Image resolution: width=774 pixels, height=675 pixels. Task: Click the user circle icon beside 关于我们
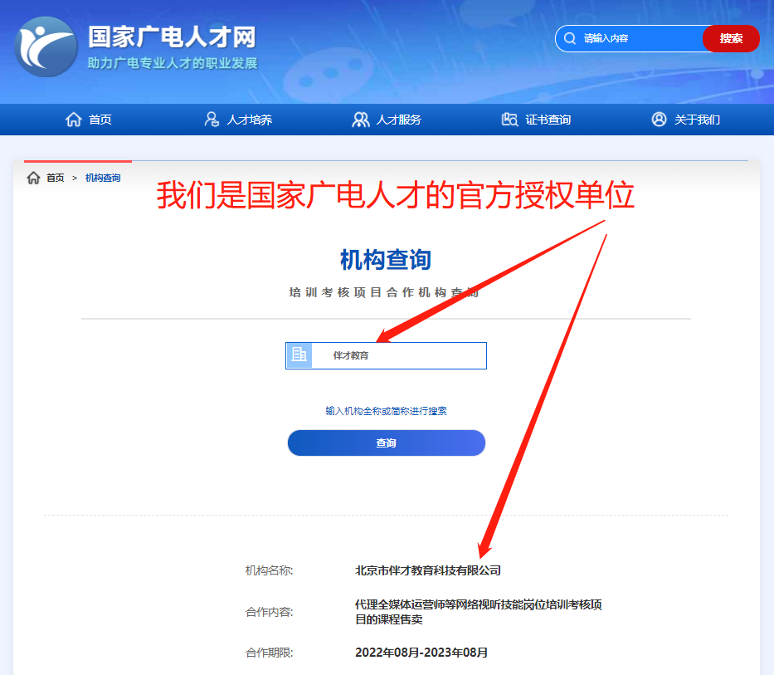click(659, 119)
